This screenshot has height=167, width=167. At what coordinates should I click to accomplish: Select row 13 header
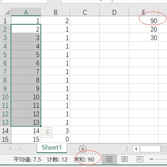(6, 122)
